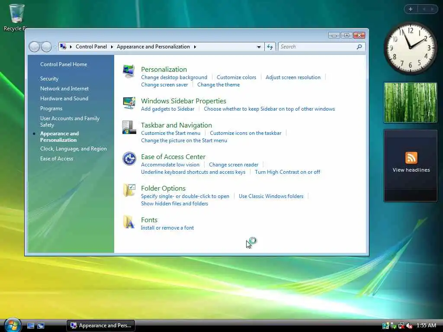Expand the arrow before Control Panel breadcrumb
The height and width of the screenshot is (332, 443).
pos(71,47)
